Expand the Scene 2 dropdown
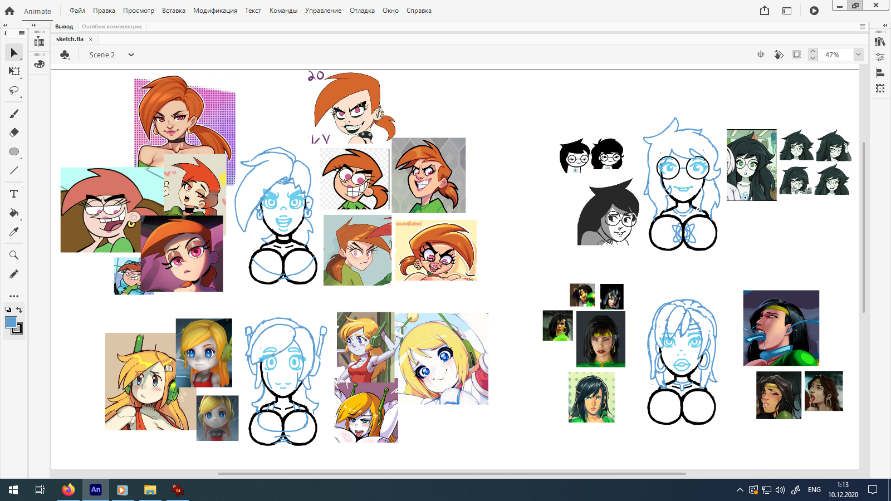 [131, 55]
